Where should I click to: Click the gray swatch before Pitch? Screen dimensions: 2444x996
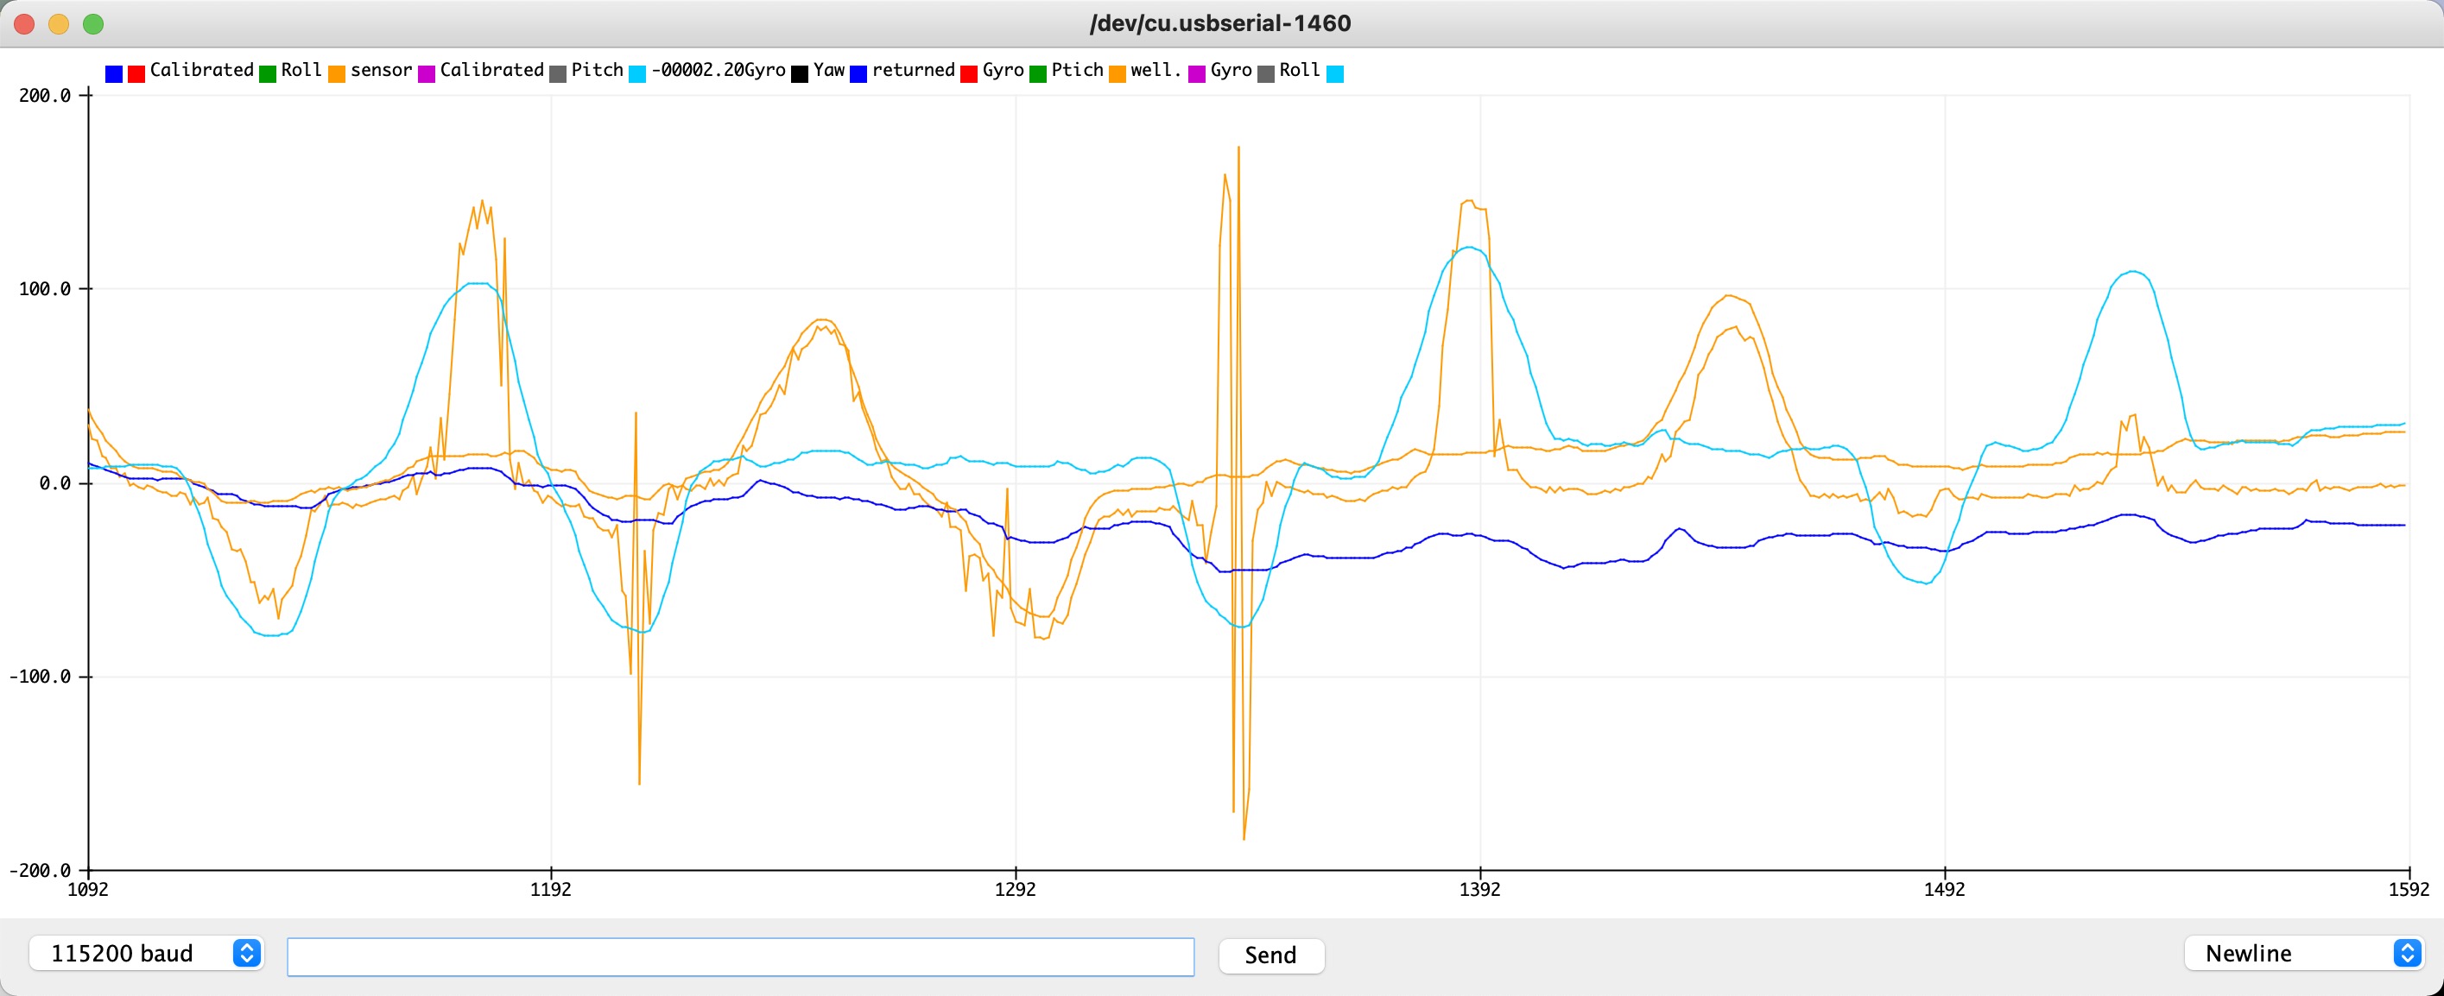coord(558,74)
